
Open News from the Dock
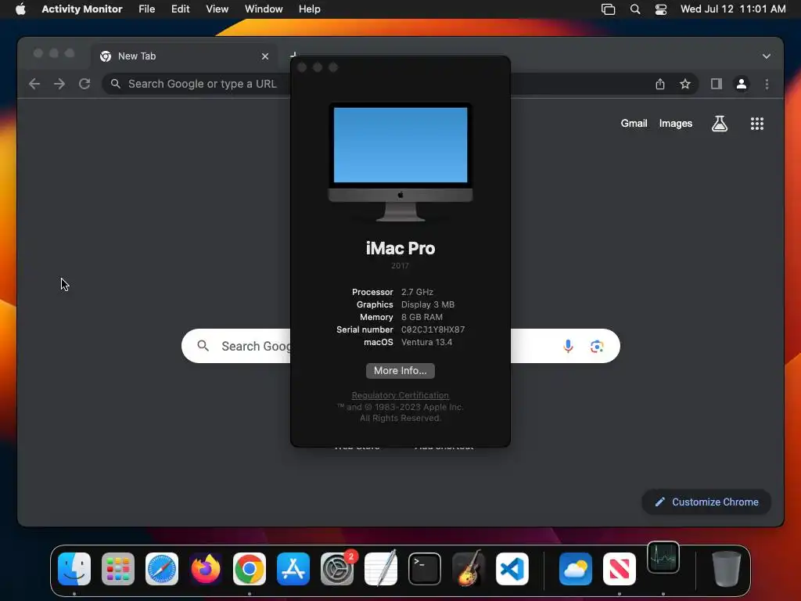(620, 569)
